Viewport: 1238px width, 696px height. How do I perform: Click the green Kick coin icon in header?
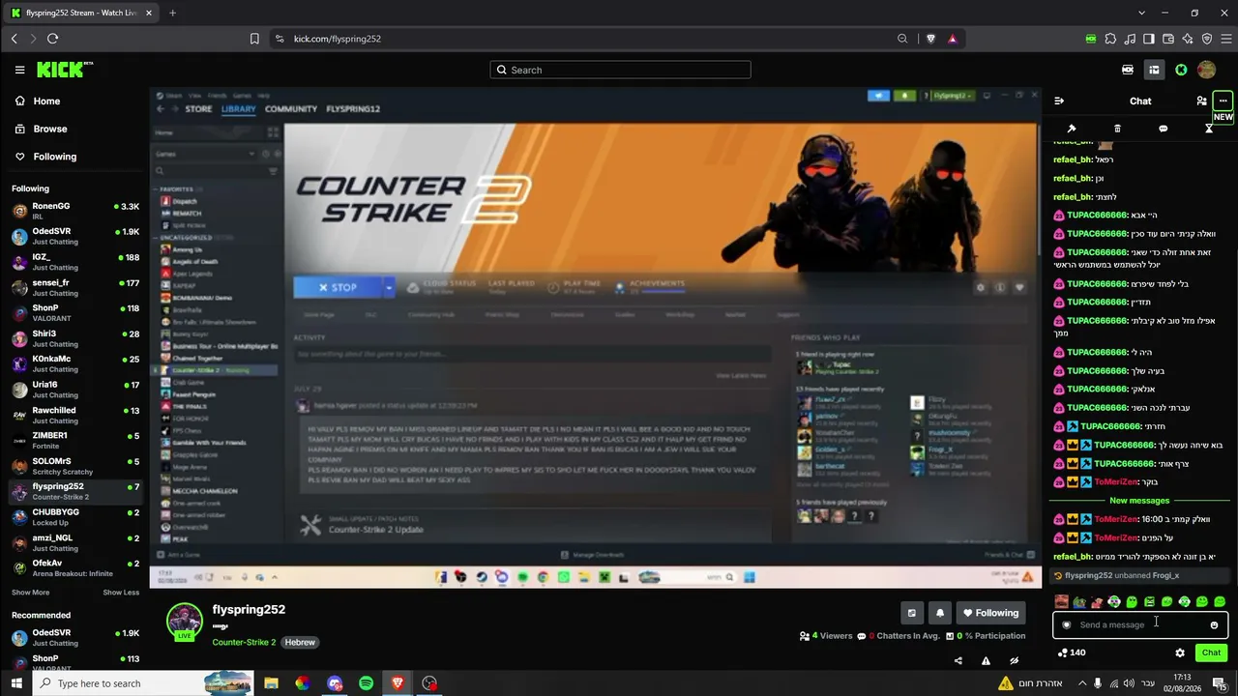pos(1181,70)
